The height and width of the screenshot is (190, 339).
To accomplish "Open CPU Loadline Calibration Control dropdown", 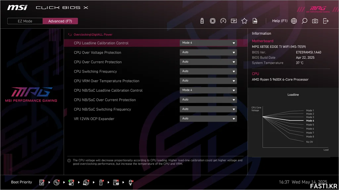I will (x=208, y=43).
